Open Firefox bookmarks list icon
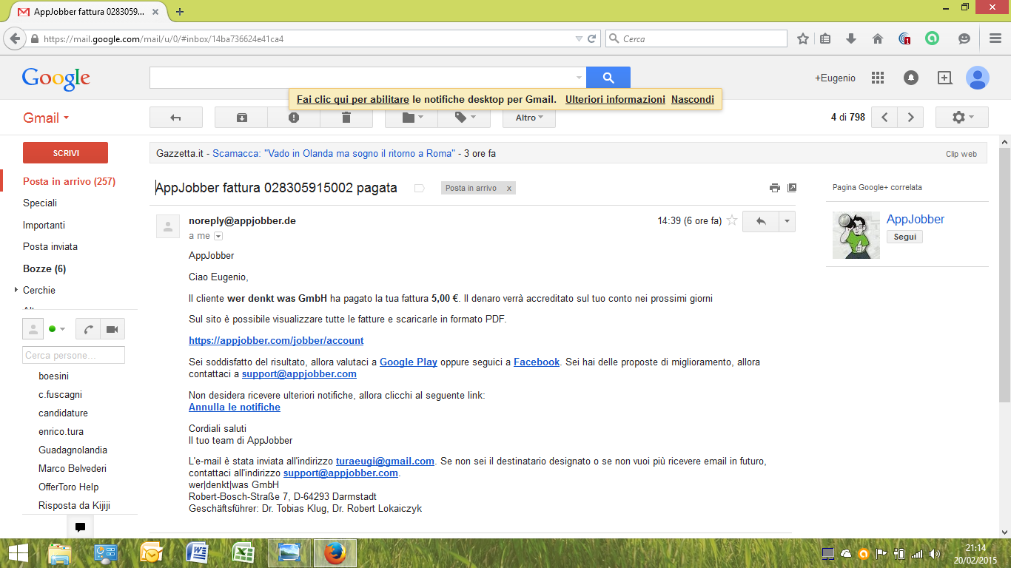The width and height of the screenshot is (1011, 568). [x=826, y=38]
